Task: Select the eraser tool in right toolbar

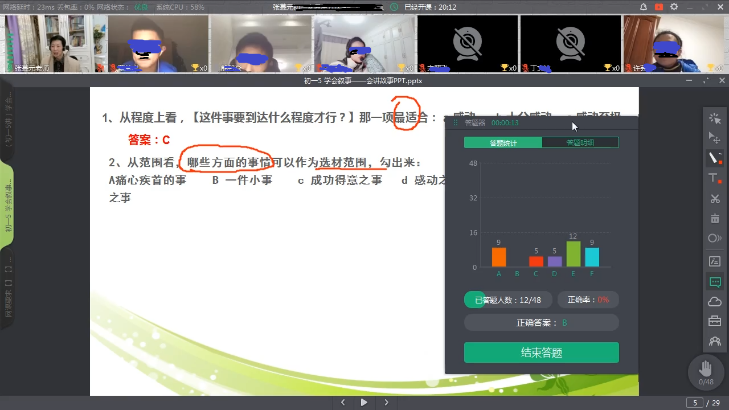Action: pos(715,238)
